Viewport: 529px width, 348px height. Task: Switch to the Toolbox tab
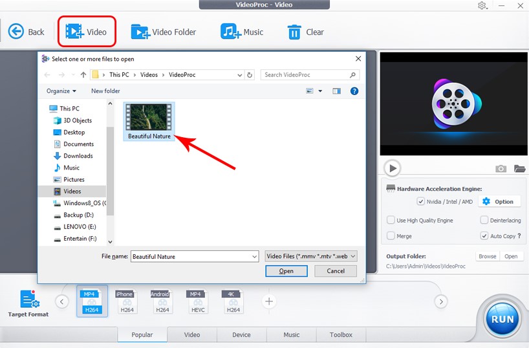(x=341, y=334)
